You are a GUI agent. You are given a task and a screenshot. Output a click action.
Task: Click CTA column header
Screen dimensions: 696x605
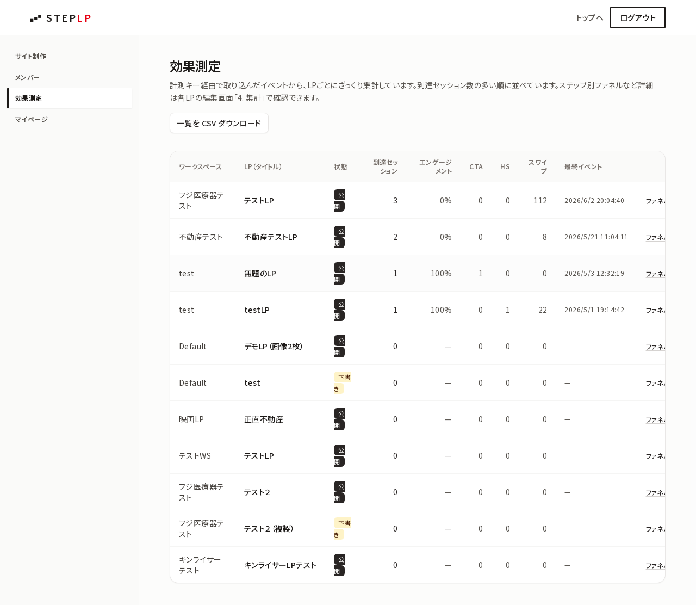pos(476,166)
